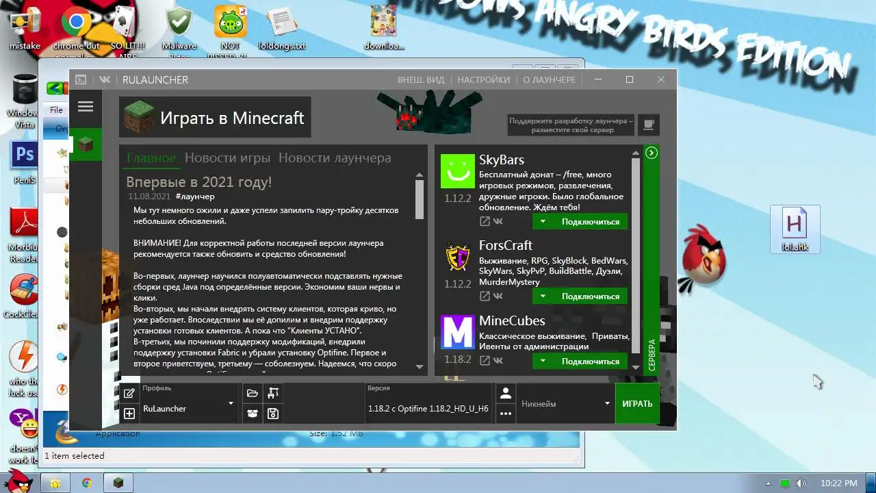This screenshot has height=493, width=876.
Task: Open the game folder icon
Action: pyautogui.click(x=253, y=393)
